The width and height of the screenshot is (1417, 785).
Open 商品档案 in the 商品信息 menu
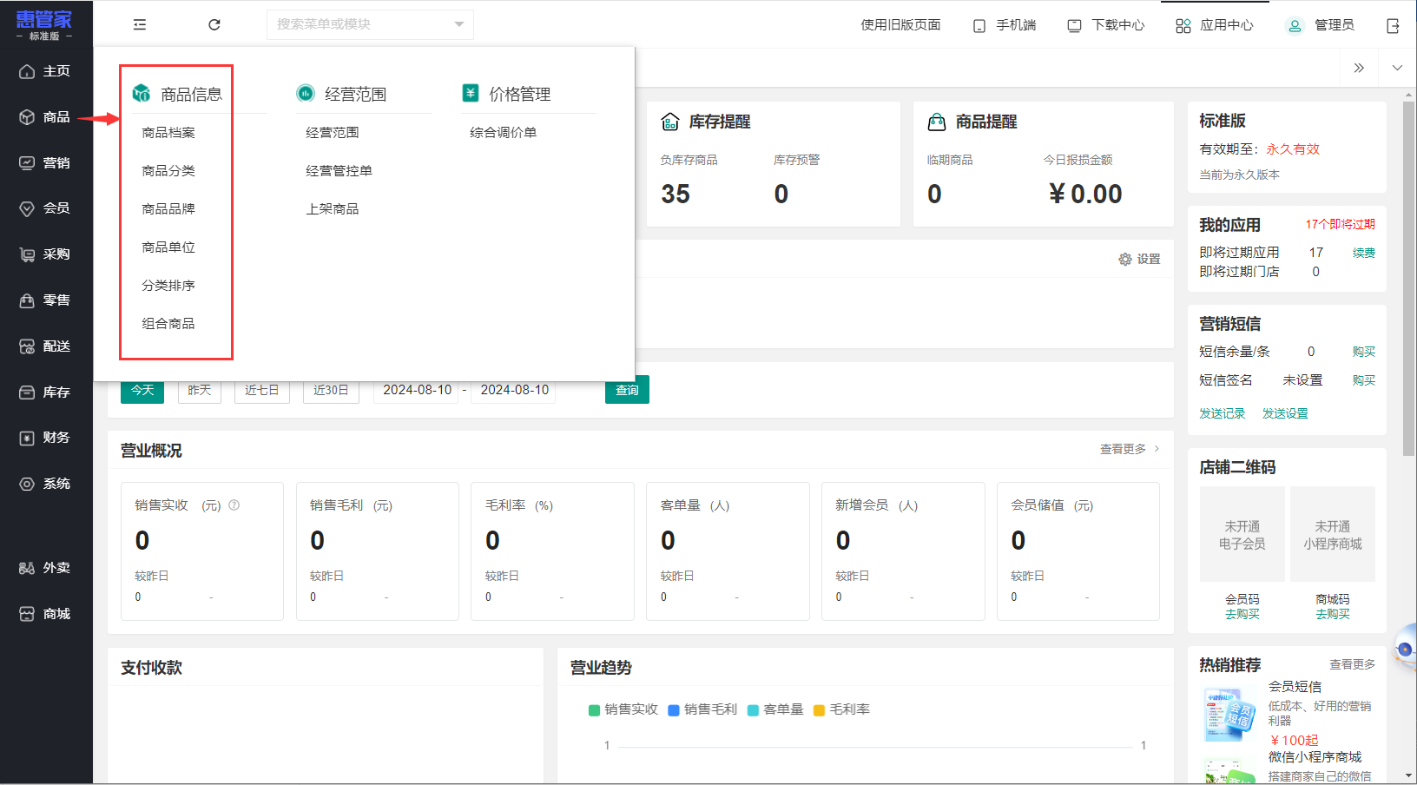168,133
